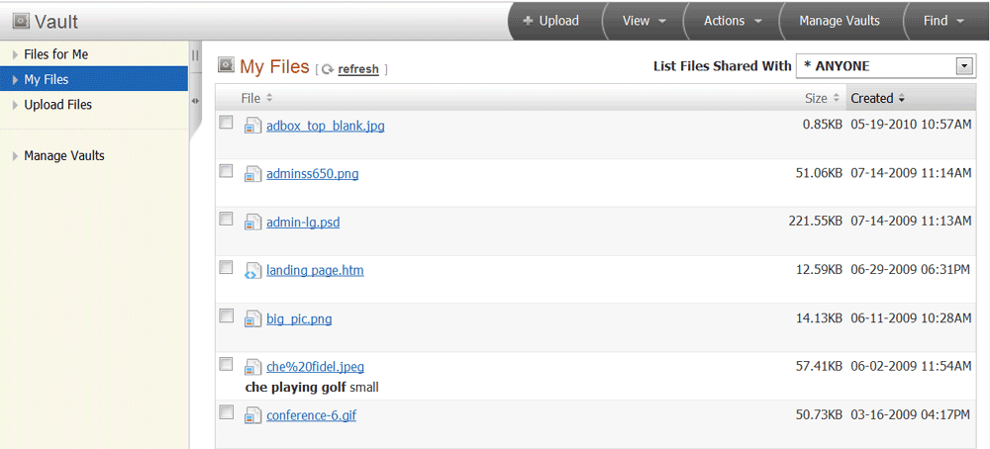Click the 221.55KB size value
990x449 pixels.
click(816, 222)
